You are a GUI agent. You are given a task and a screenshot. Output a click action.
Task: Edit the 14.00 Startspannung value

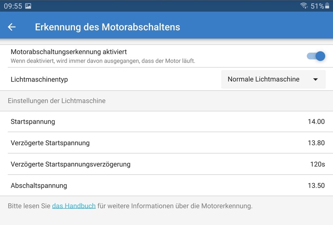point(316,121)
